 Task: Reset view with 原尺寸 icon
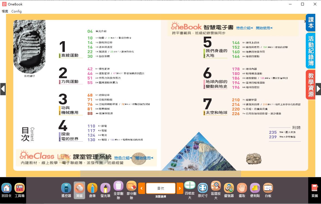pyautogui.click(x=203, y=190)
